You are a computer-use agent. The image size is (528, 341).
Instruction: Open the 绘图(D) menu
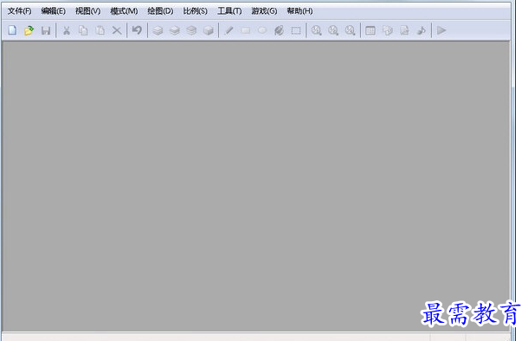pyautogui.click(x=160, y=11)
